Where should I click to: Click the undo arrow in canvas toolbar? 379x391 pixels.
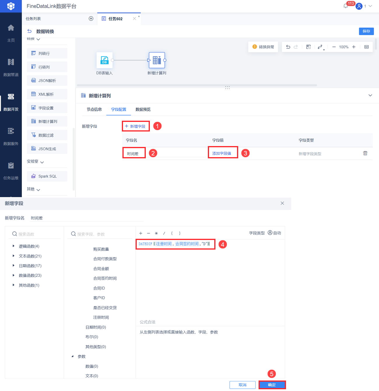click(x=288, y=47)
